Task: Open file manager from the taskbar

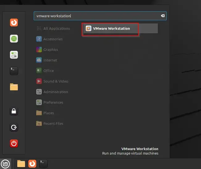Action: (x=21, y=164)
